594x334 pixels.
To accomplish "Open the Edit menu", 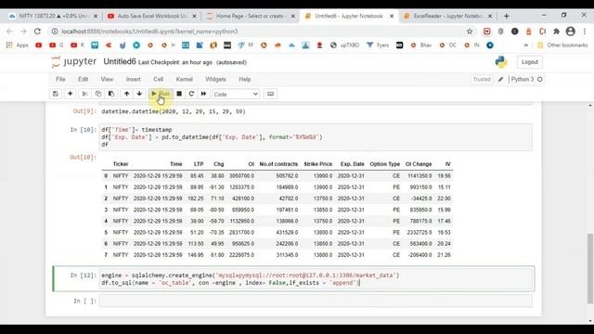I will (x=83, y=79).
